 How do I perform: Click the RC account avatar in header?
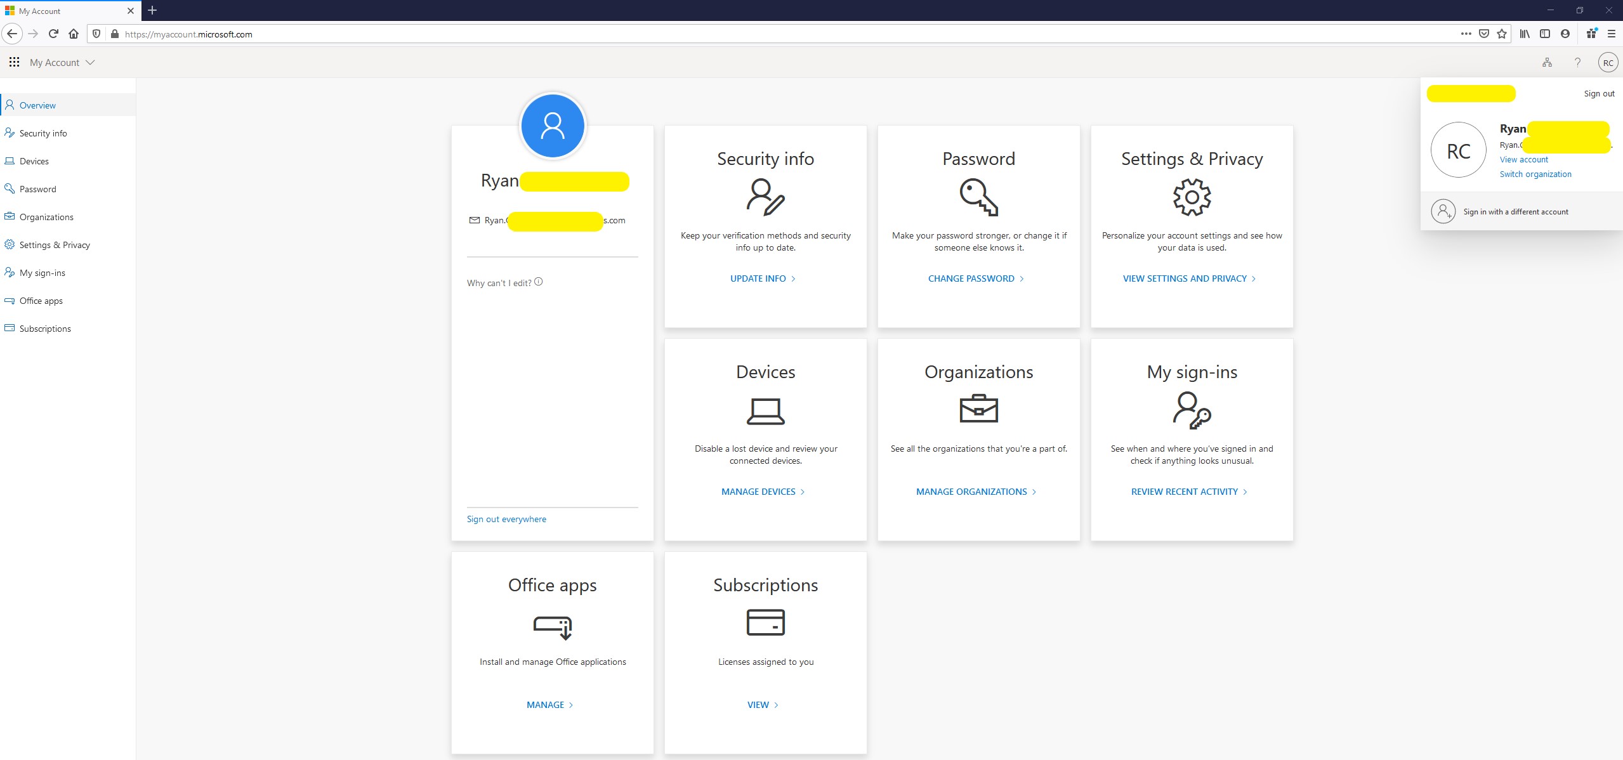(x=1608, y=62)
